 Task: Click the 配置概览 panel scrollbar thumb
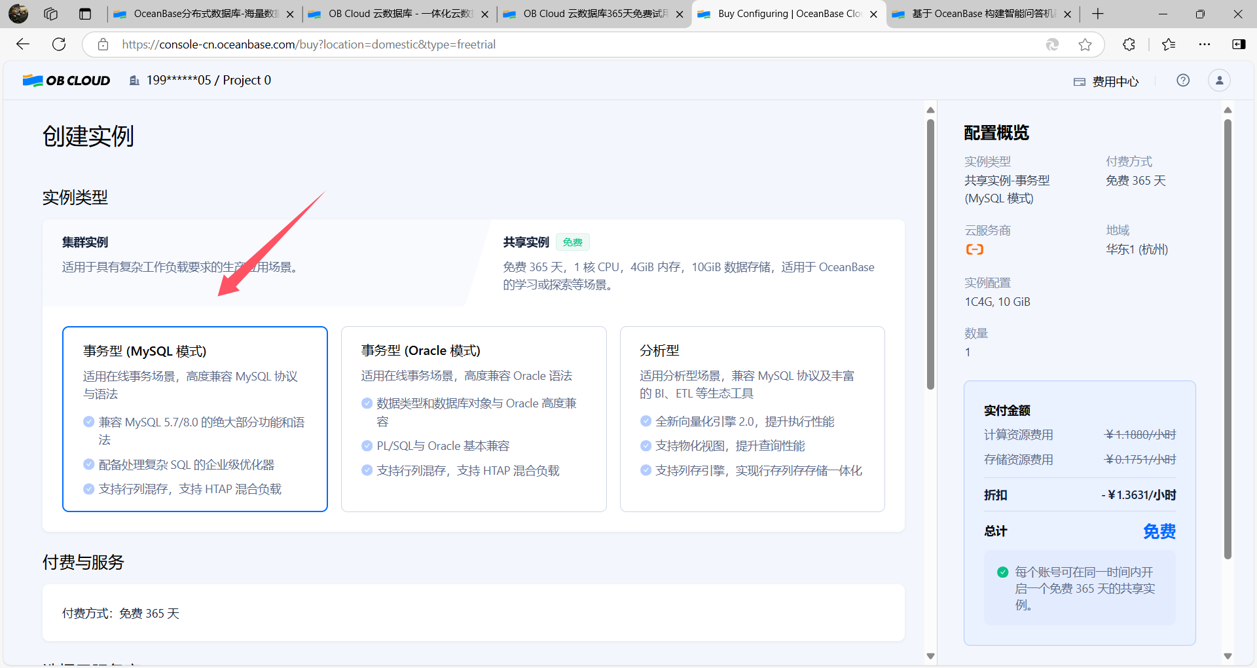click(x=1228, y=339)
